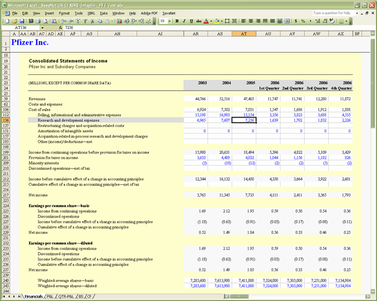
Task: Save the workbook with the floppy icon
Action: (22, 21)
